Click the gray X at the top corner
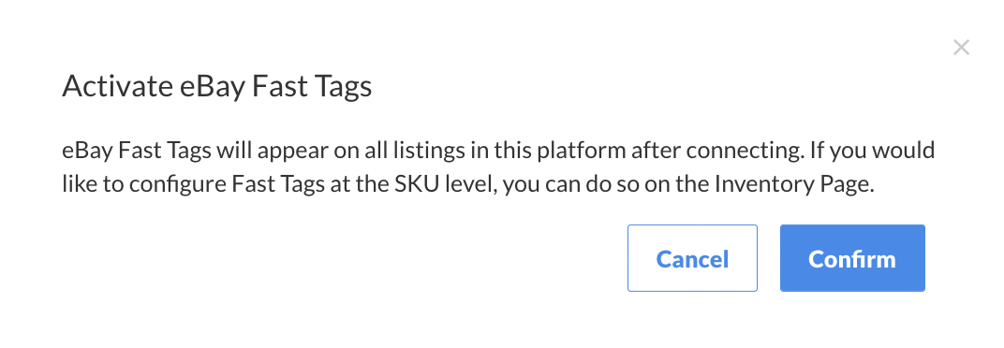Image resolution: width=1004 pixels, height=348 pixels. (961, 48)
